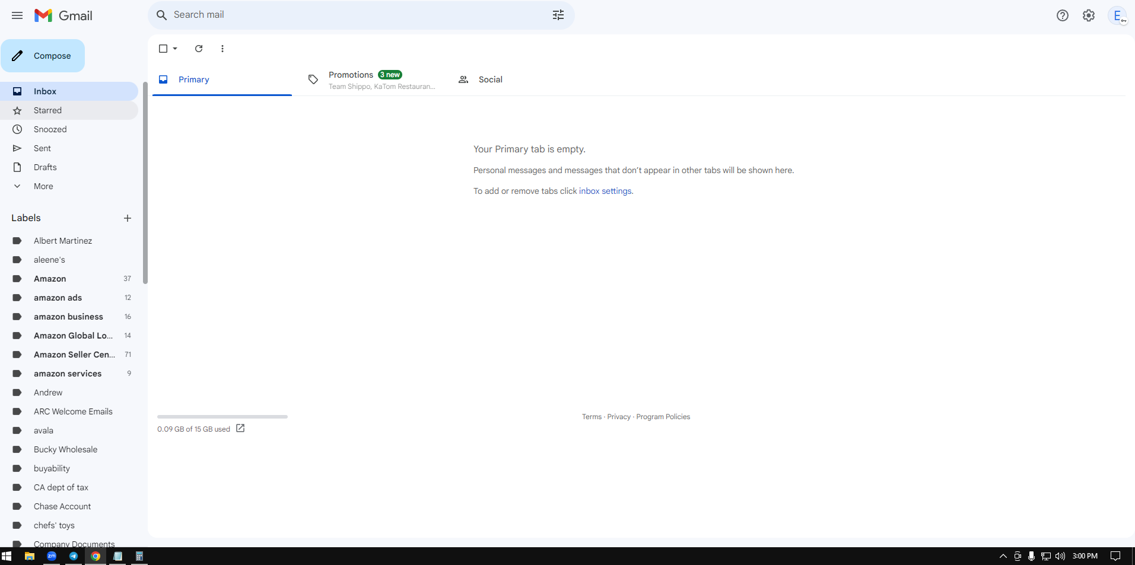Image resolution: width=1135 pixels, height=565 pixels.
Task: Open the Program Policies link
Action: (663, 417)
